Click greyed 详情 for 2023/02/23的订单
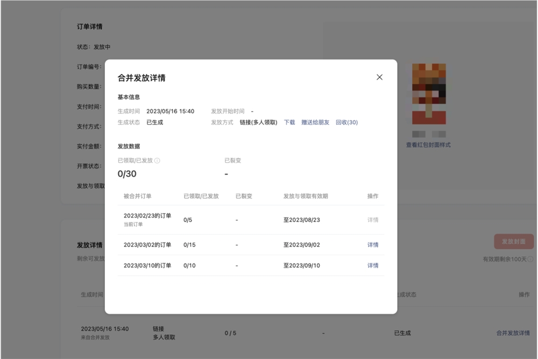 tap(373, 220)
